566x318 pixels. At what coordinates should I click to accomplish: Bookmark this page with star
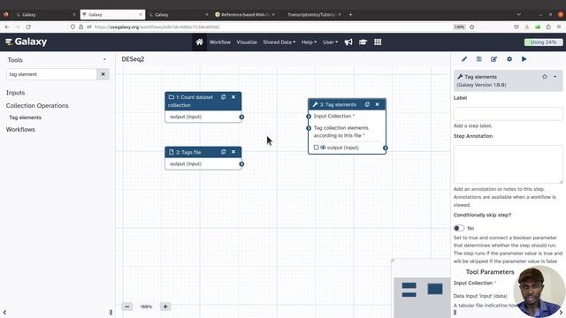click(x=471, y=27)
